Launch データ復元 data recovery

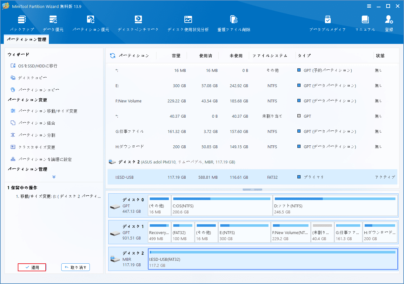tap(53, 23)
